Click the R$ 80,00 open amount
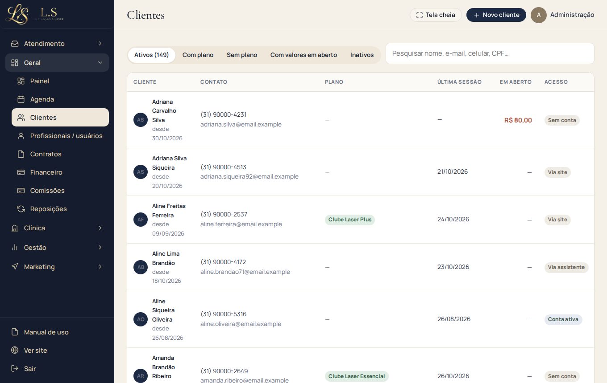Viewport: 607px width, 383px height. pyautogui.click(x=518, y=120)
